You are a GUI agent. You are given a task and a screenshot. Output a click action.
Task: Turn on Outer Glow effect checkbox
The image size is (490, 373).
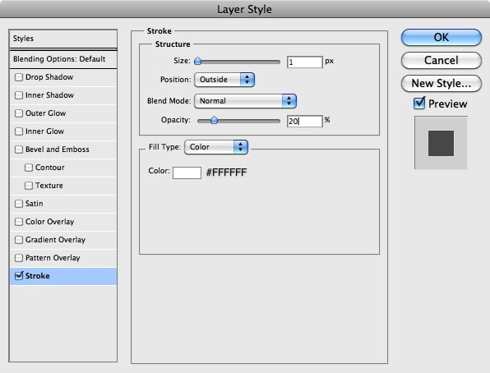tap(19, 113)
